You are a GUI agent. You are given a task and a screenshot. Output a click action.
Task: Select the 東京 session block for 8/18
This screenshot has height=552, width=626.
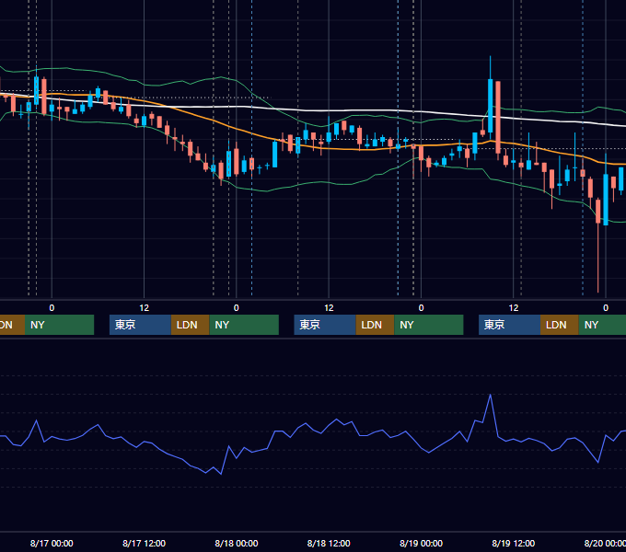pyautogui.click(x=325, y=325)
